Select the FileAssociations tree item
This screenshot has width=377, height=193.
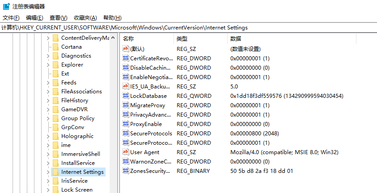coord(81,92)
